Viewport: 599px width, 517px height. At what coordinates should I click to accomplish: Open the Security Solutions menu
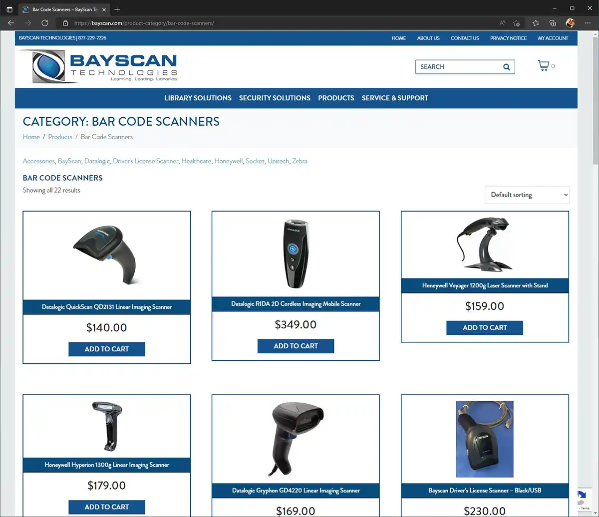click(x=275, y=98)
